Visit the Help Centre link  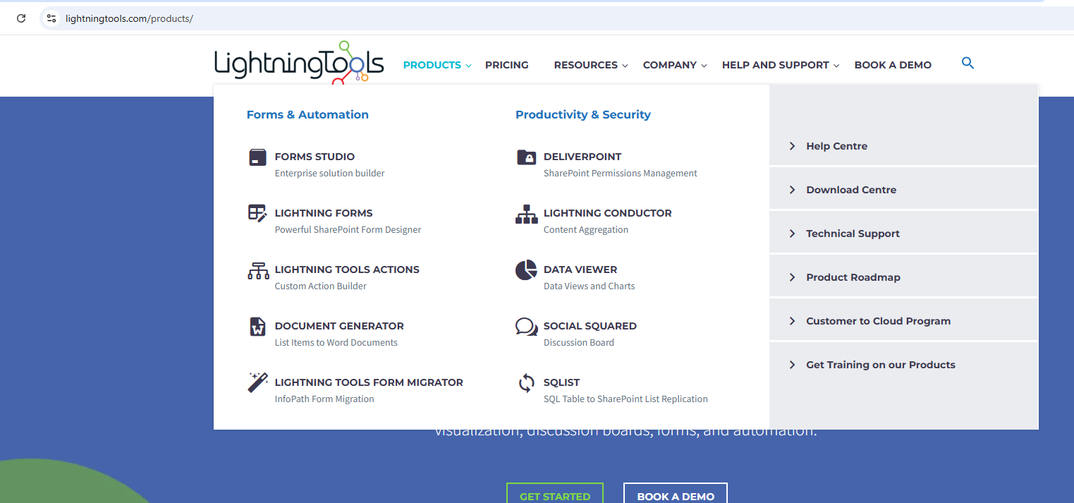(837, 146)
